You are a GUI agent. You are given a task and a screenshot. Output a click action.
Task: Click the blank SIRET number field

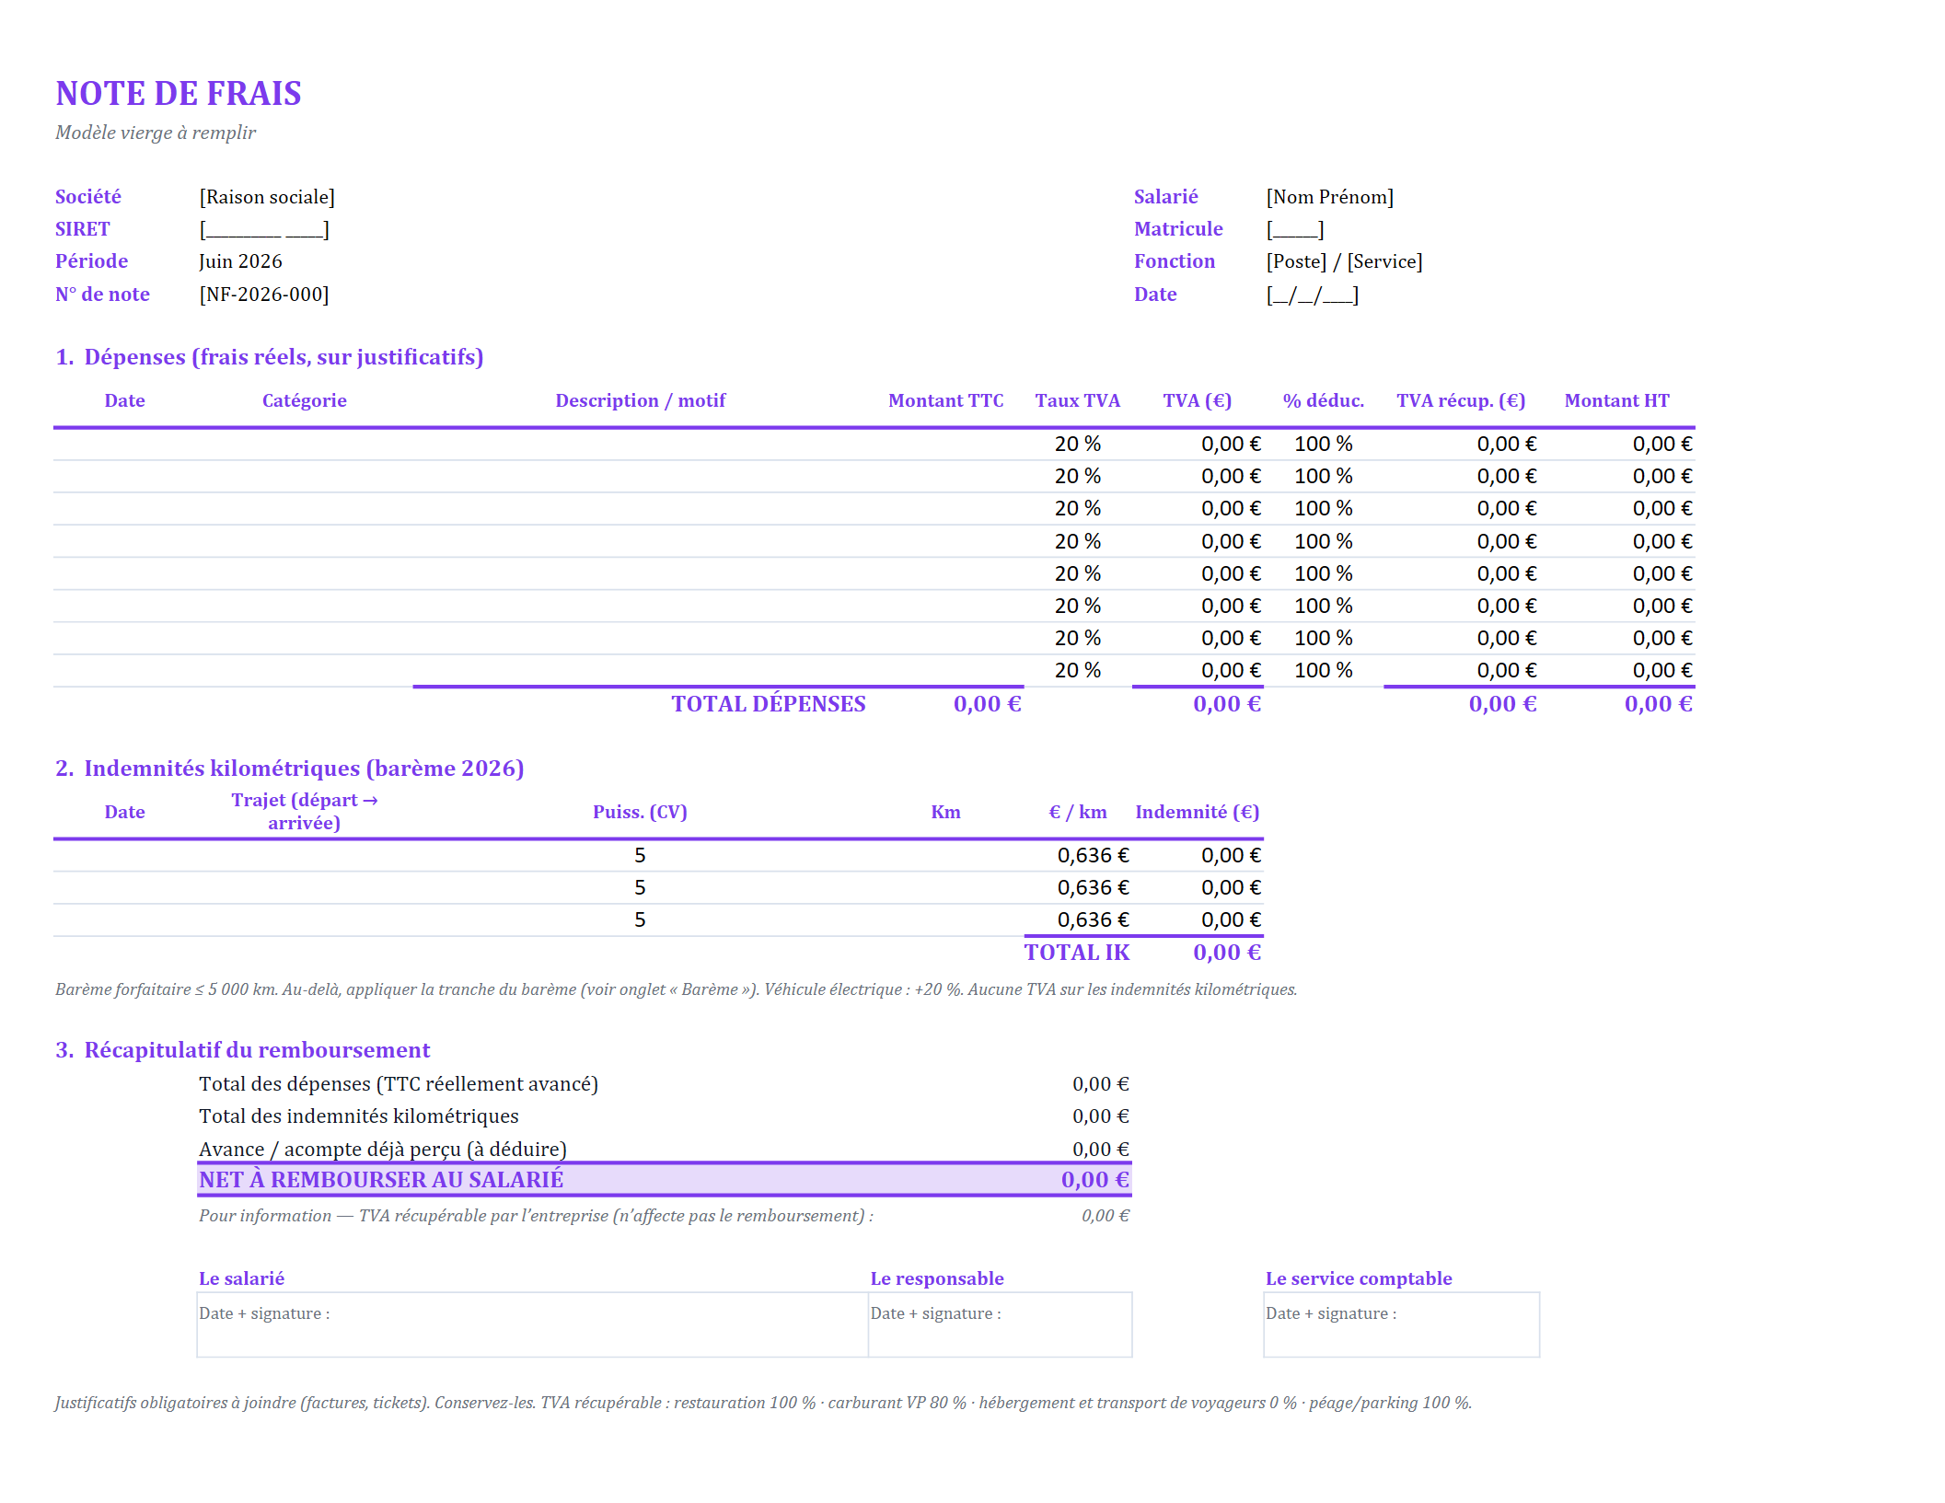[264, 229]
